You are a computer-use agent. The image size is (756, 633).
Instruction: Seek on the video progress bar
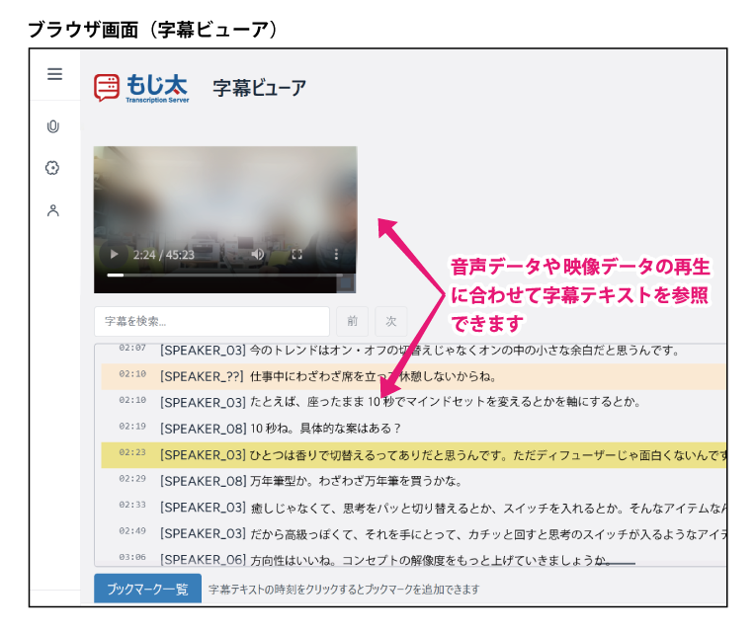(224, 276)
